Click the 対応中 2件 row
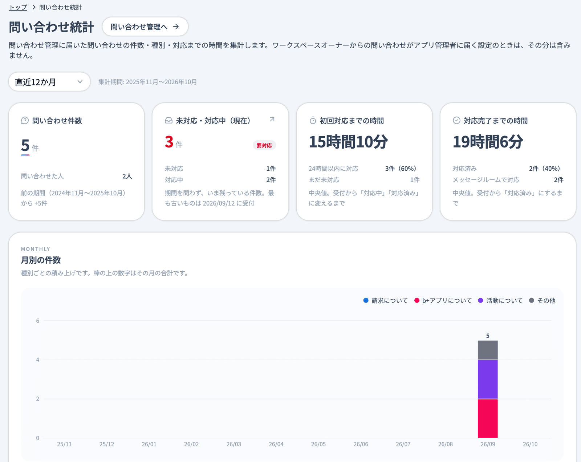Screen dimensions: 581x462 click(220, 180)
